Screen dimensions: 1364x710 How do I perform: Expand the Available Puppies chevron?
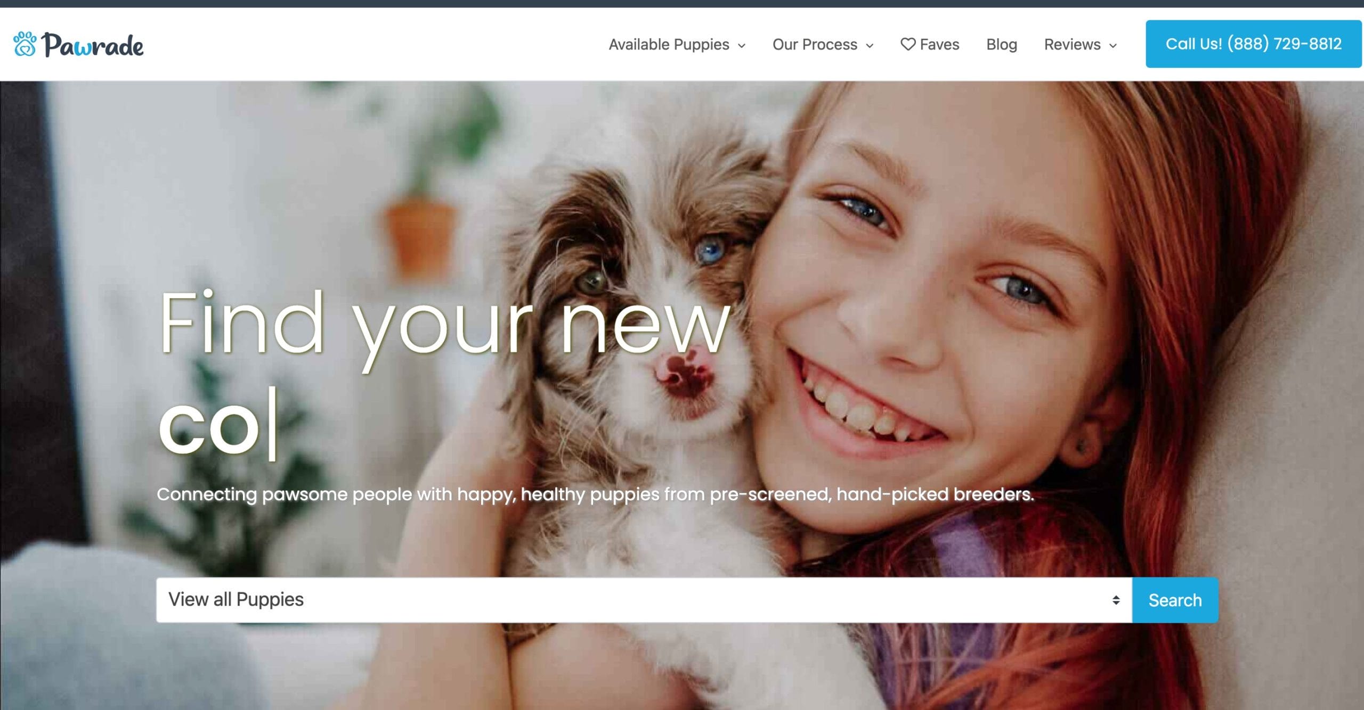742,46
